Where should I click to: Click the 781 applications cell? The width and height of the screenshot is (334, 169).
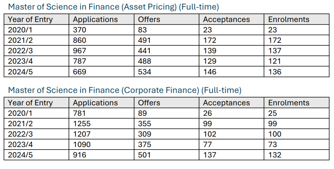pos(101,113)
